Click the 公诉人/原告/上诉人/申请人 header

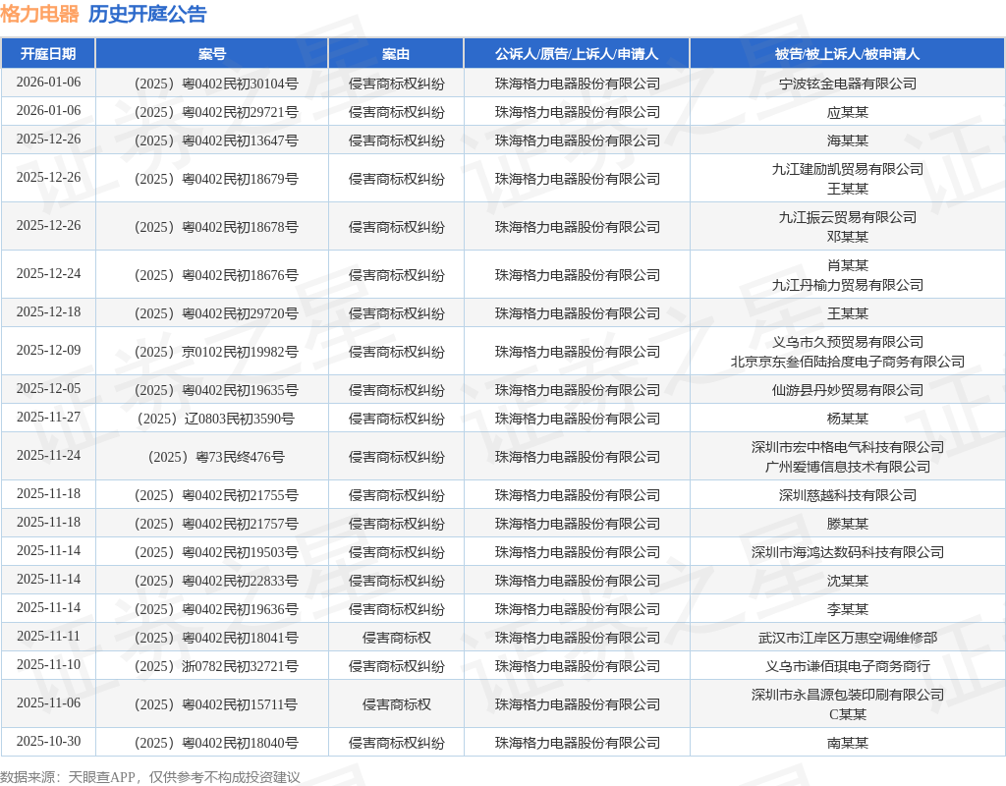pyautogui.click(x=577, y=54)
